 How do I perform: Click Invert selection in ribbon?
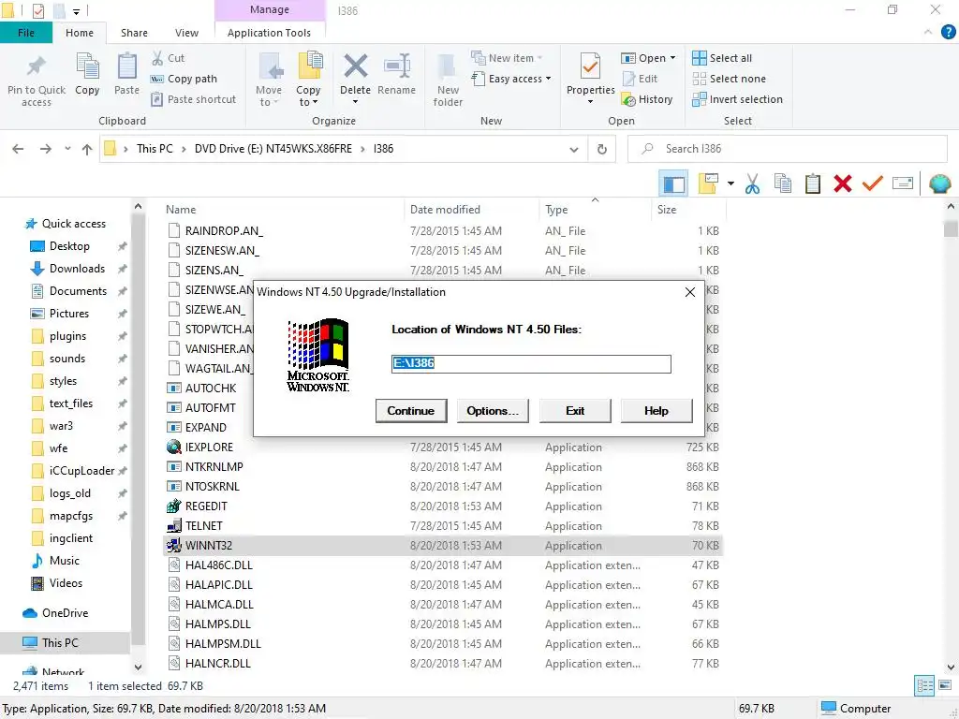(x=737, y=99)
